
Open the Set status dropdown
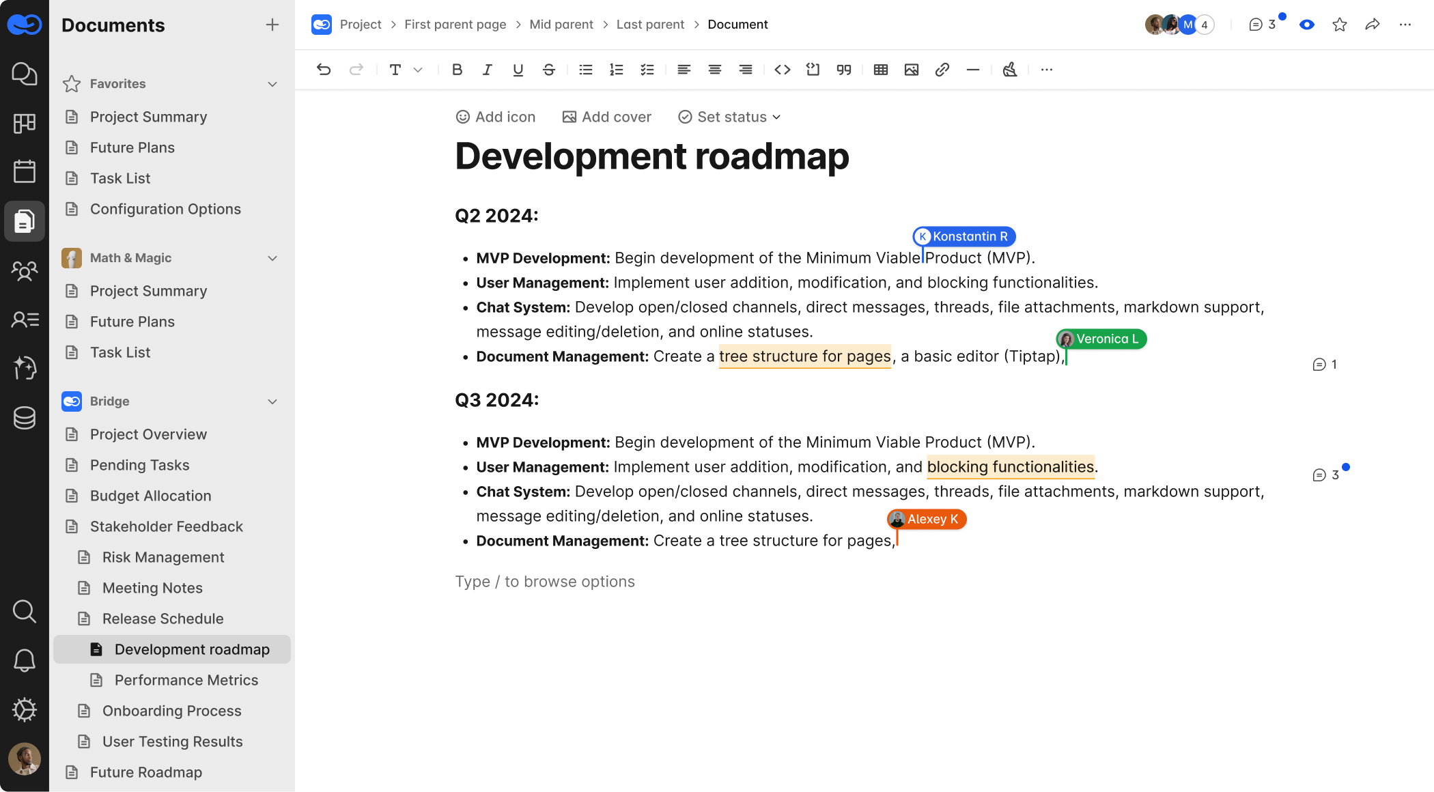tap(728, 117)
